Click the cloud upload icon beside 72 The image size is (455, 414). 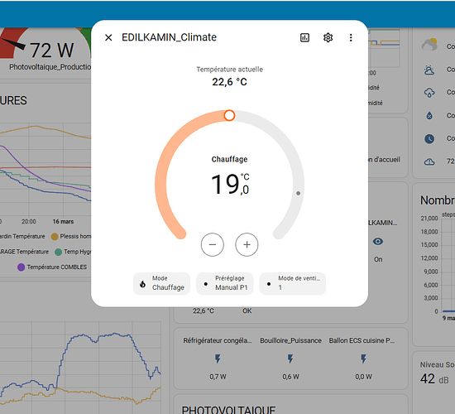[x=429, y=161]
